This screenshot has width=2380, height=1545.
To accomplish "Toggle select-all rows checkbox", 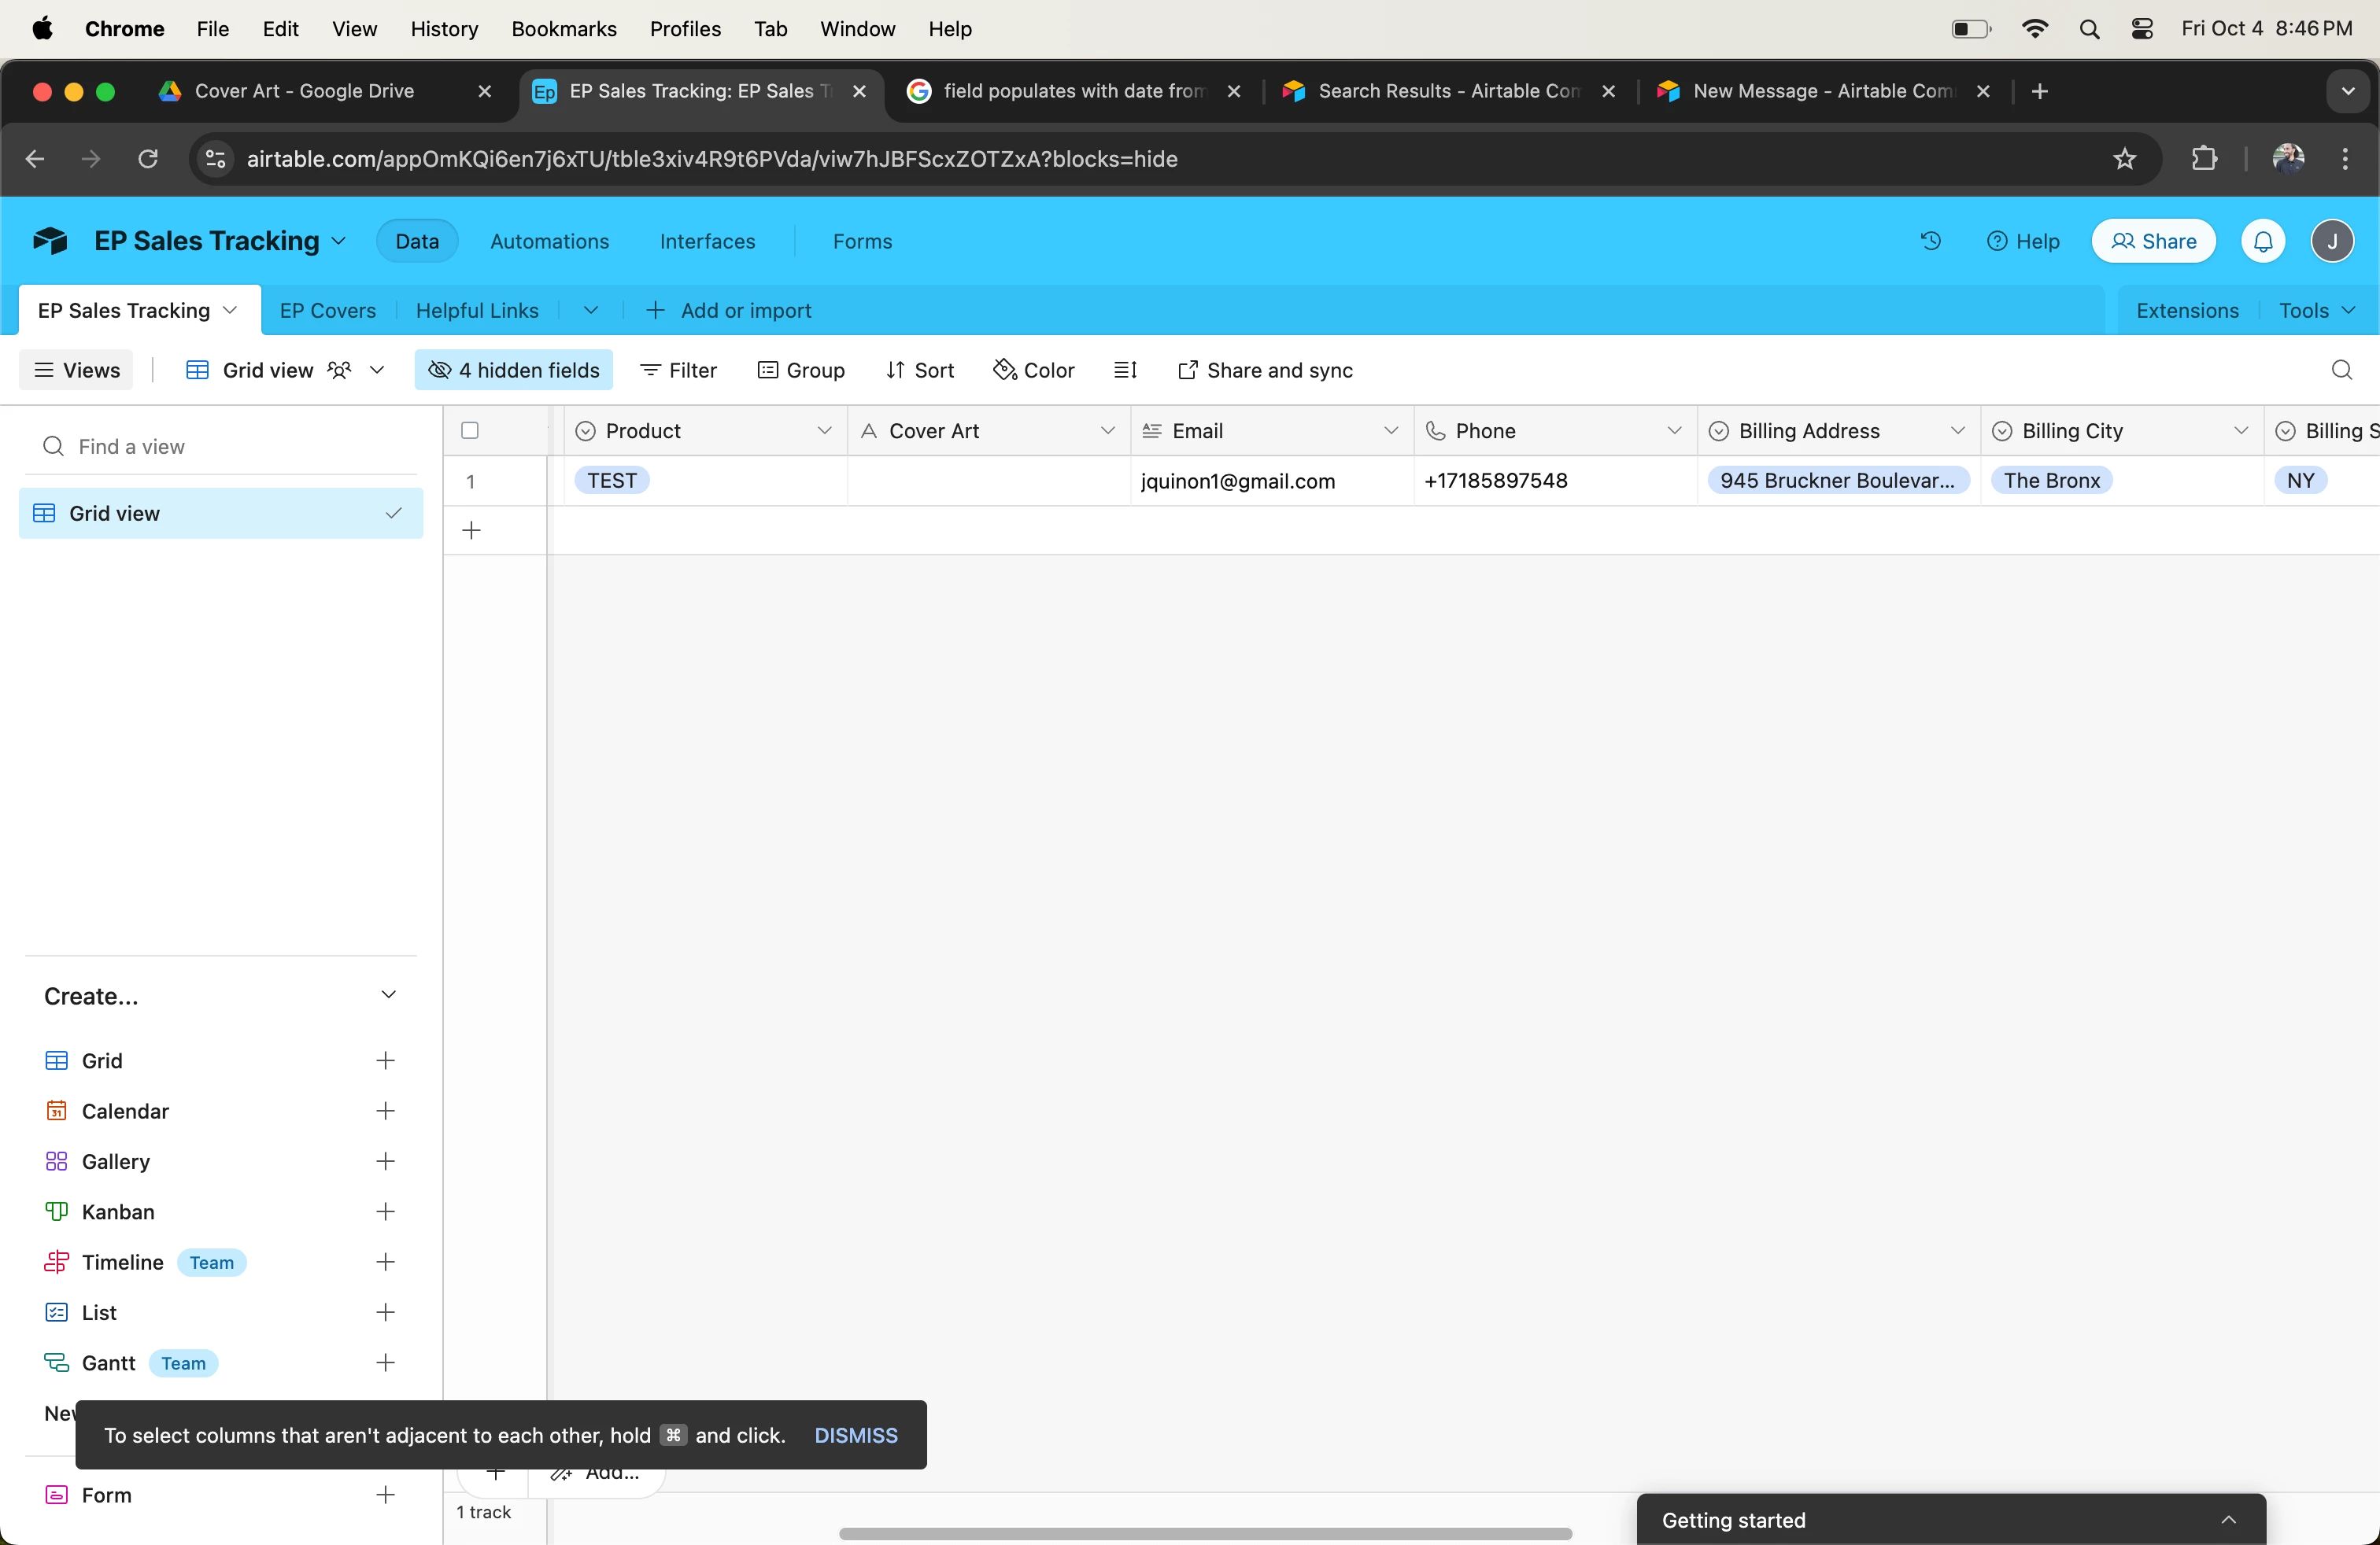I will coord(470,431).
